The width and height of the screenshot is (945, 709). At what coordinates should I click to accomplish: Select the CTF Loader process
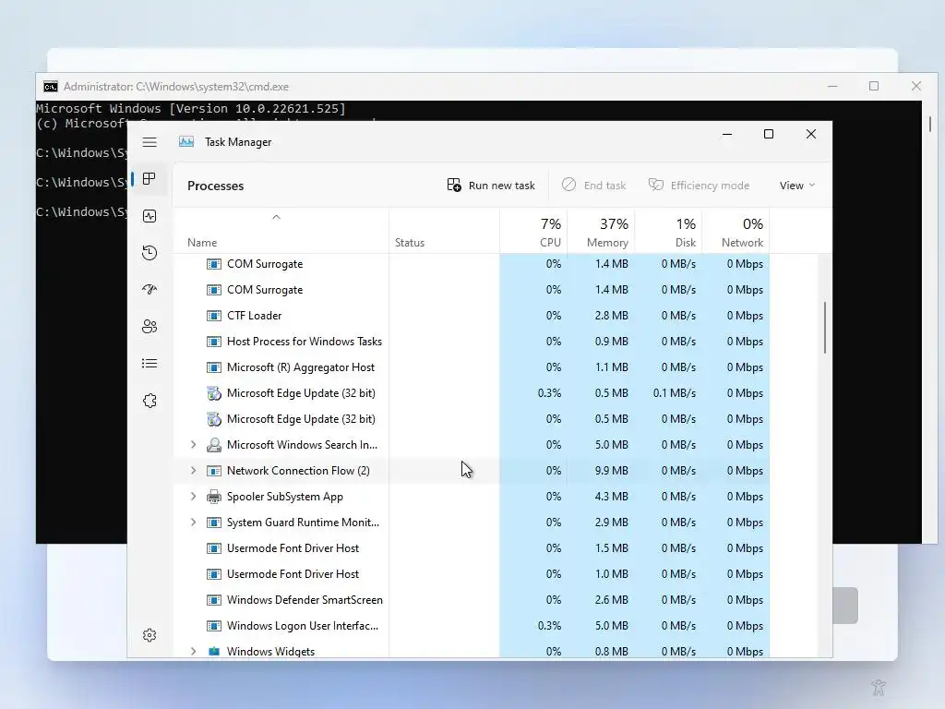pos(472,316)
